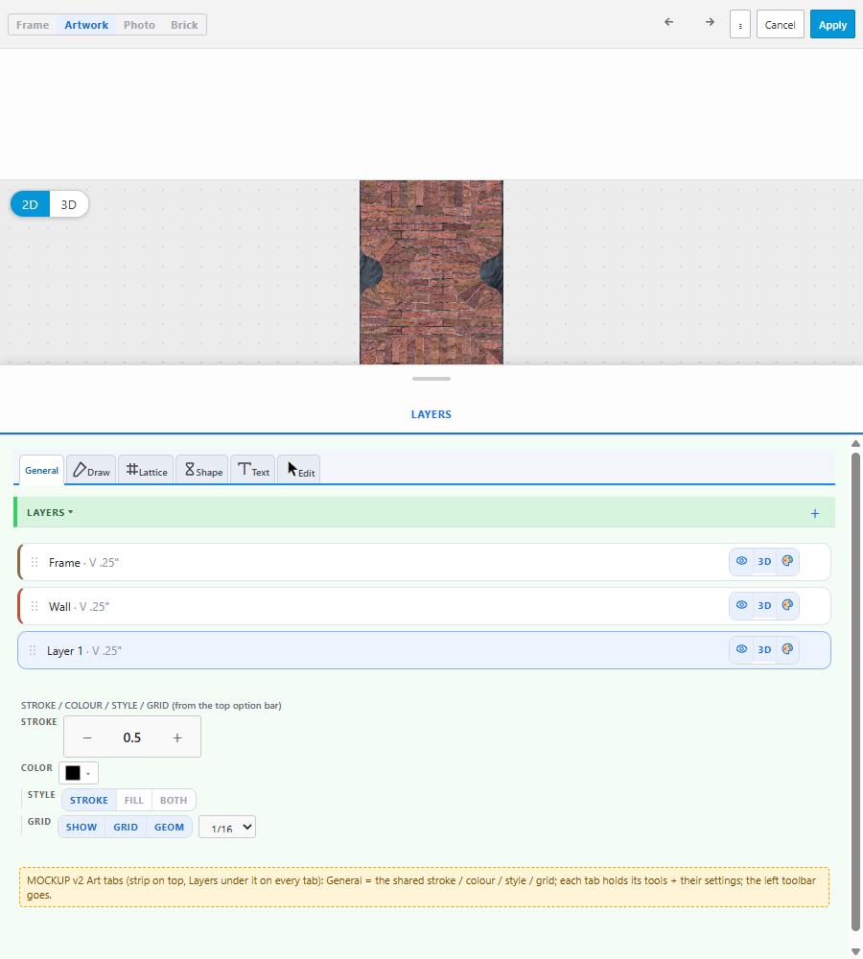The image size is (863, 959).
Task: Click drag handle of Wall layer
Action: point(35,606)
